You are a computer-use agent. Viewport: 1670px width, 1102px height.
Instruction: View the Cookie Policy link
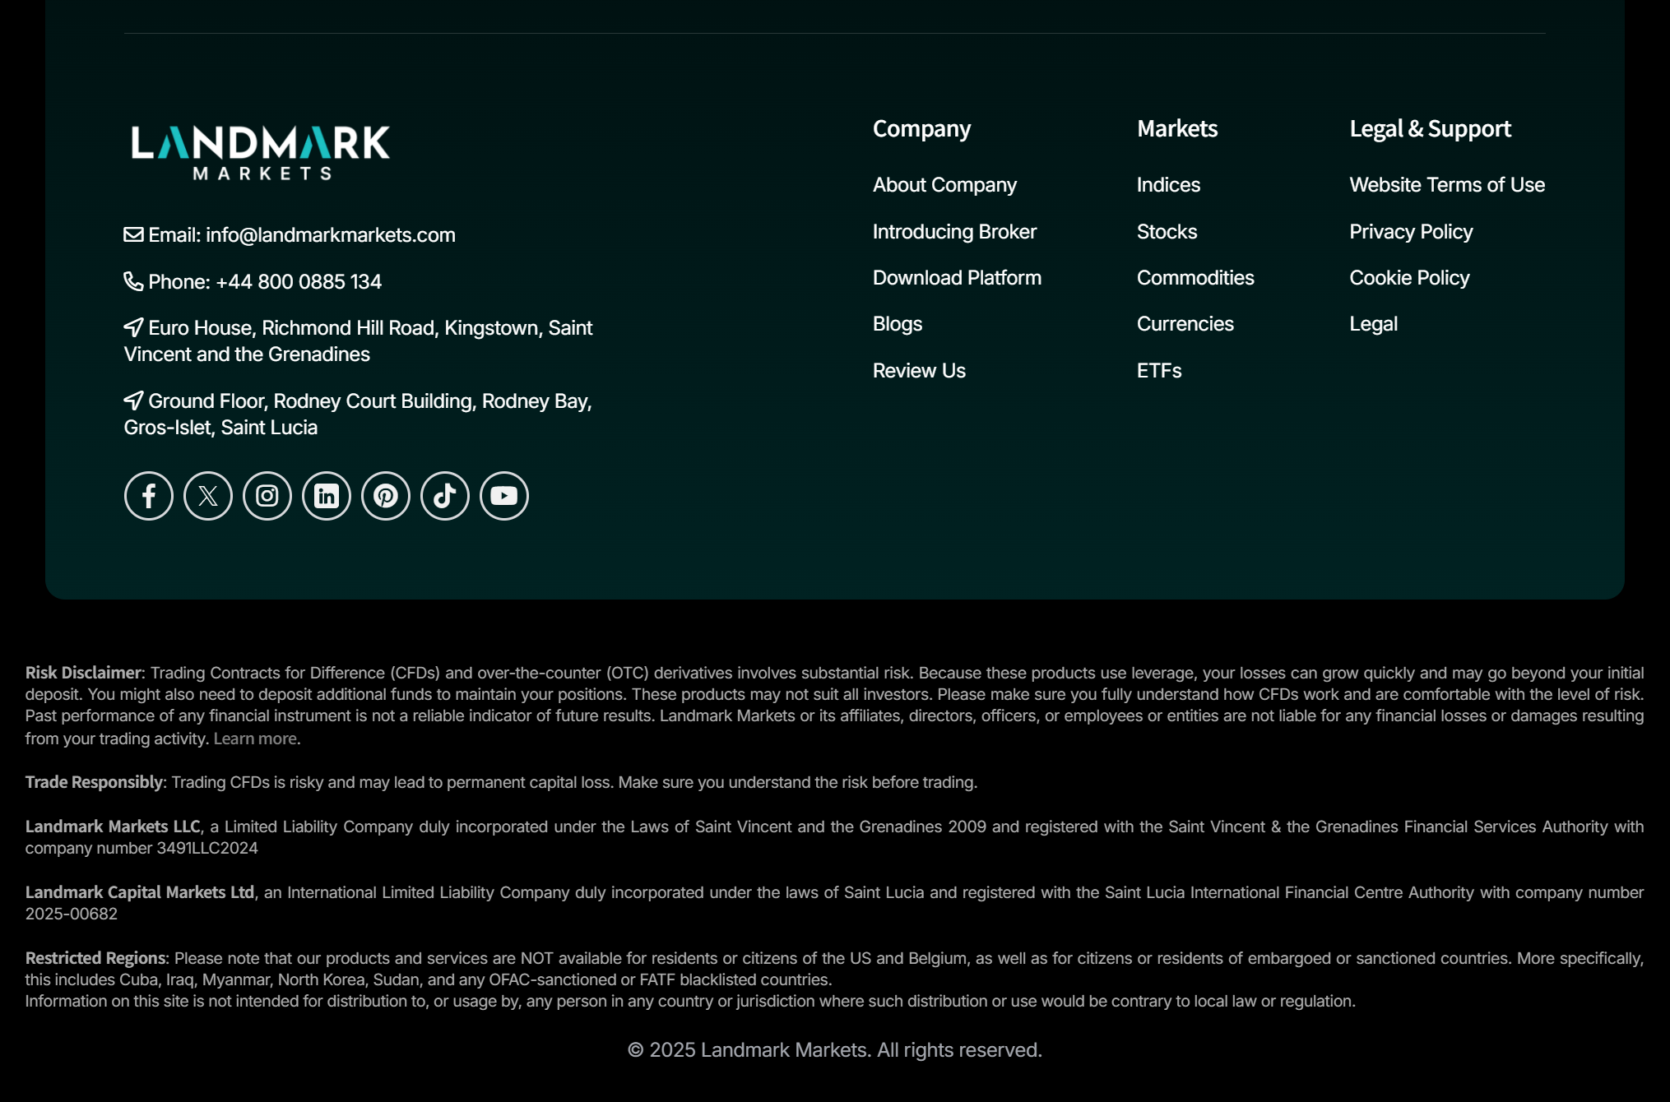pos(1408,278)
